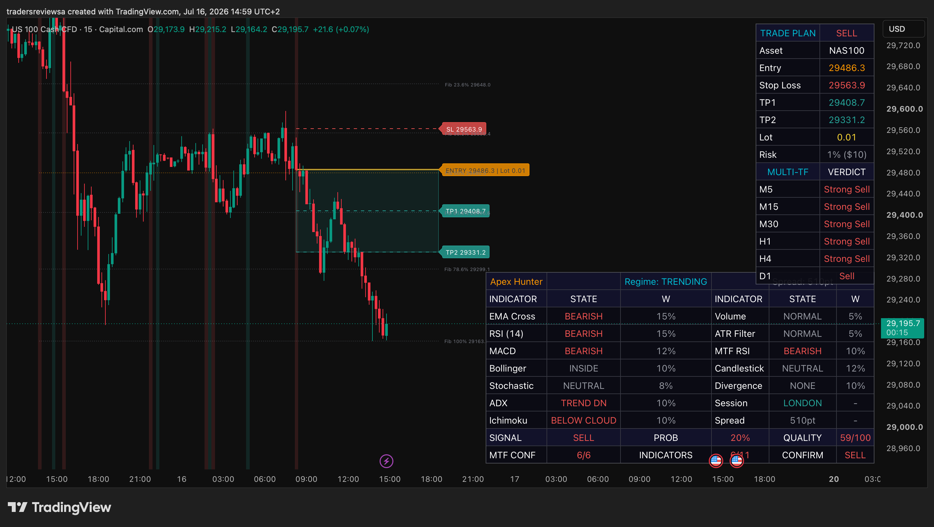Click the Fib 23.6% 29648.0 level label
Viewport: 934px width, 527px height.
coord(467,84)
